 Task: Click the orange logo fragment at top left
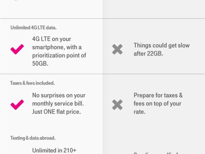(13, 1)
